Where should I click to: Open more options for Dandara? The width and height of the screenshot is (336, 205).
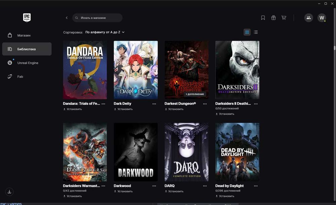(103, 104)
